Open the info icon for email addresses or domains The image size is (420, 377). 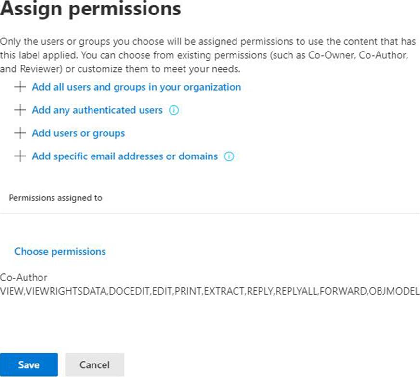pos(229,156)
